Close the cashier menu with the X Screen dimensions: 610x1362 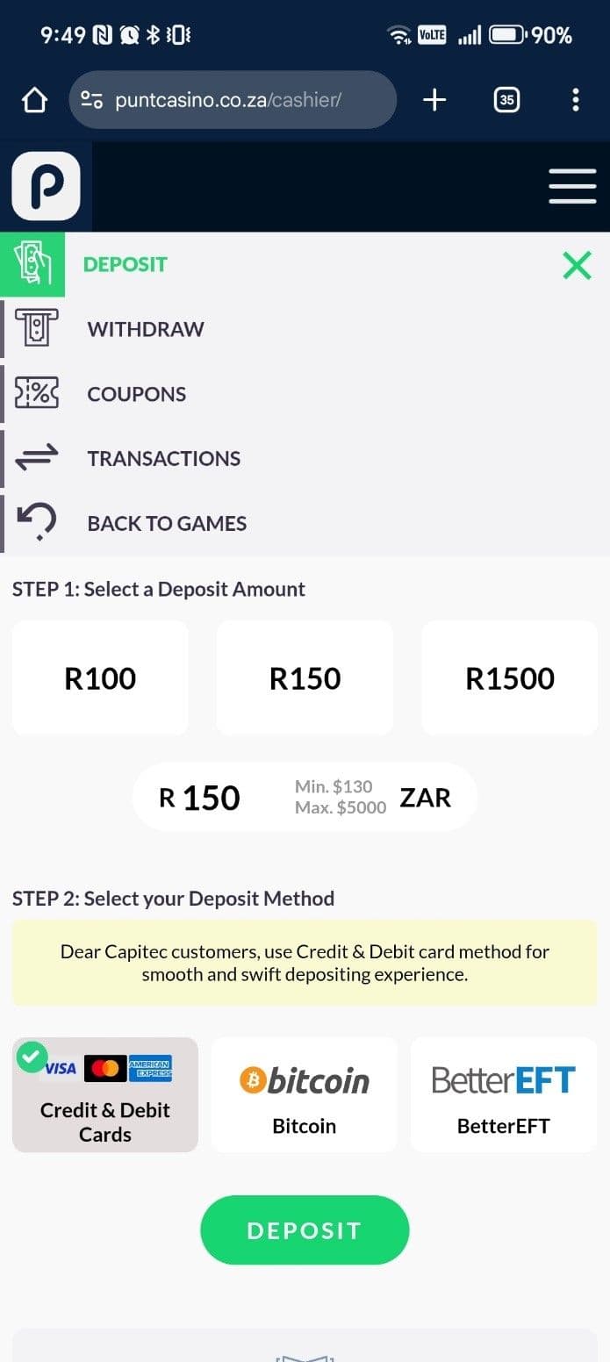pos(577,264)
